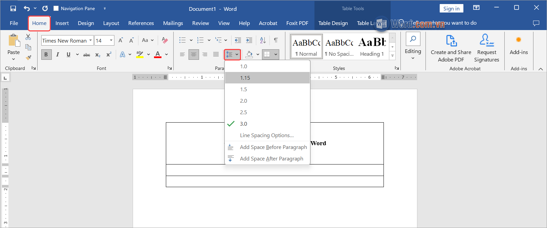This screenshot has height=228, width=547.
Task: Toggle the Navigation Pane checkbox
Action: [56, 8]
